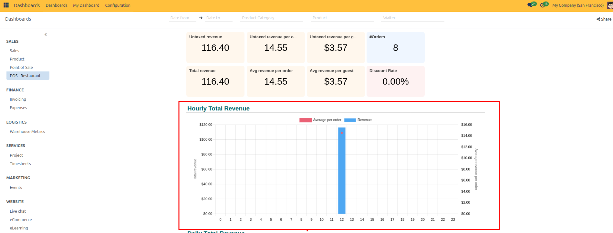
Task: Click the Date to filter field
Action: point(219,18)
